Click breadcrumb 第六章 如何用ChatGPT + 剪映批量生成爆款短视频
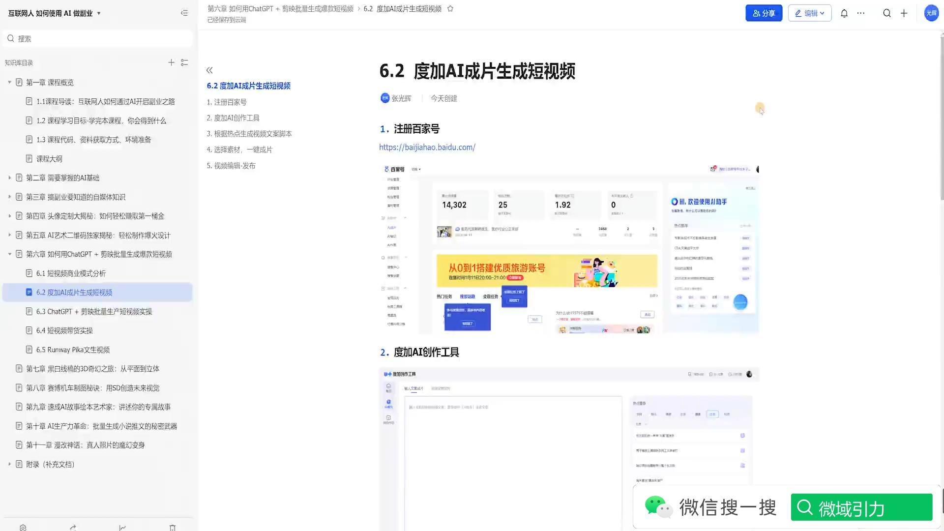944x531 pixels. point(280,8)
